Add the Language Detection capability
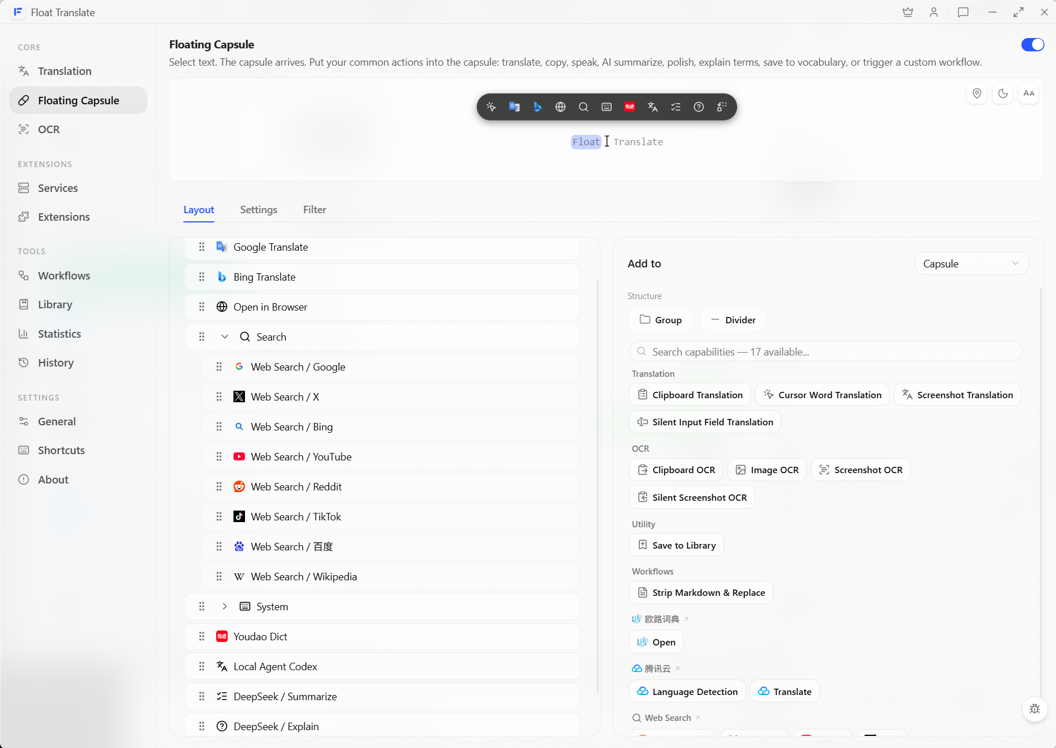 pyautogui.click(x=687, y=692)
